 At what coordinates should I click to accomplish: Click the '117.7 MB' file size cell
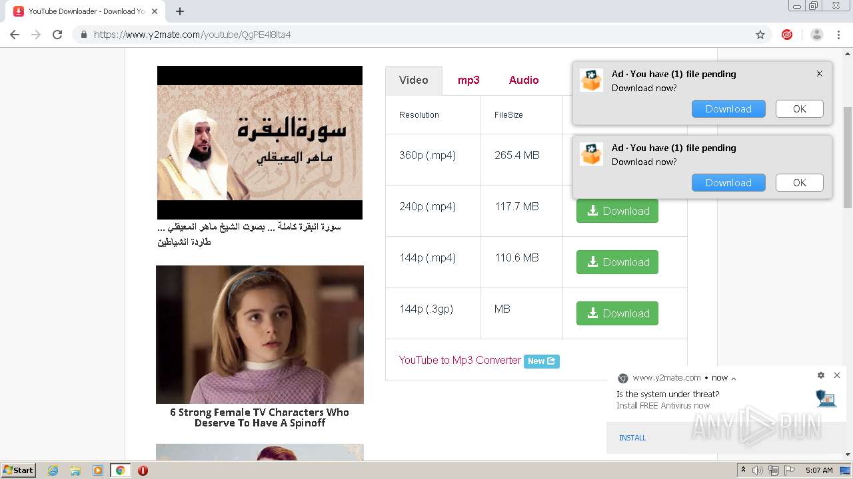[x=516, y=206]
